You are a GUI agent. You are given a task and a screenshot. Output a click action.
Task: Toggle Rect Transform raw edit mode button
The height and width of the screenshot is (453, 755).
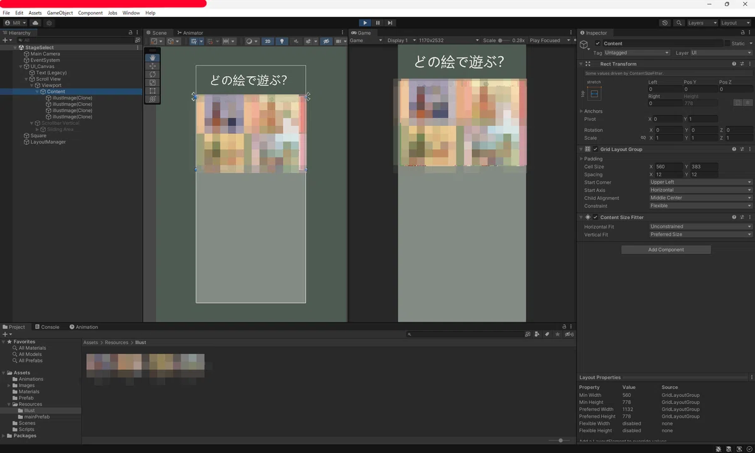coord(747,103)
